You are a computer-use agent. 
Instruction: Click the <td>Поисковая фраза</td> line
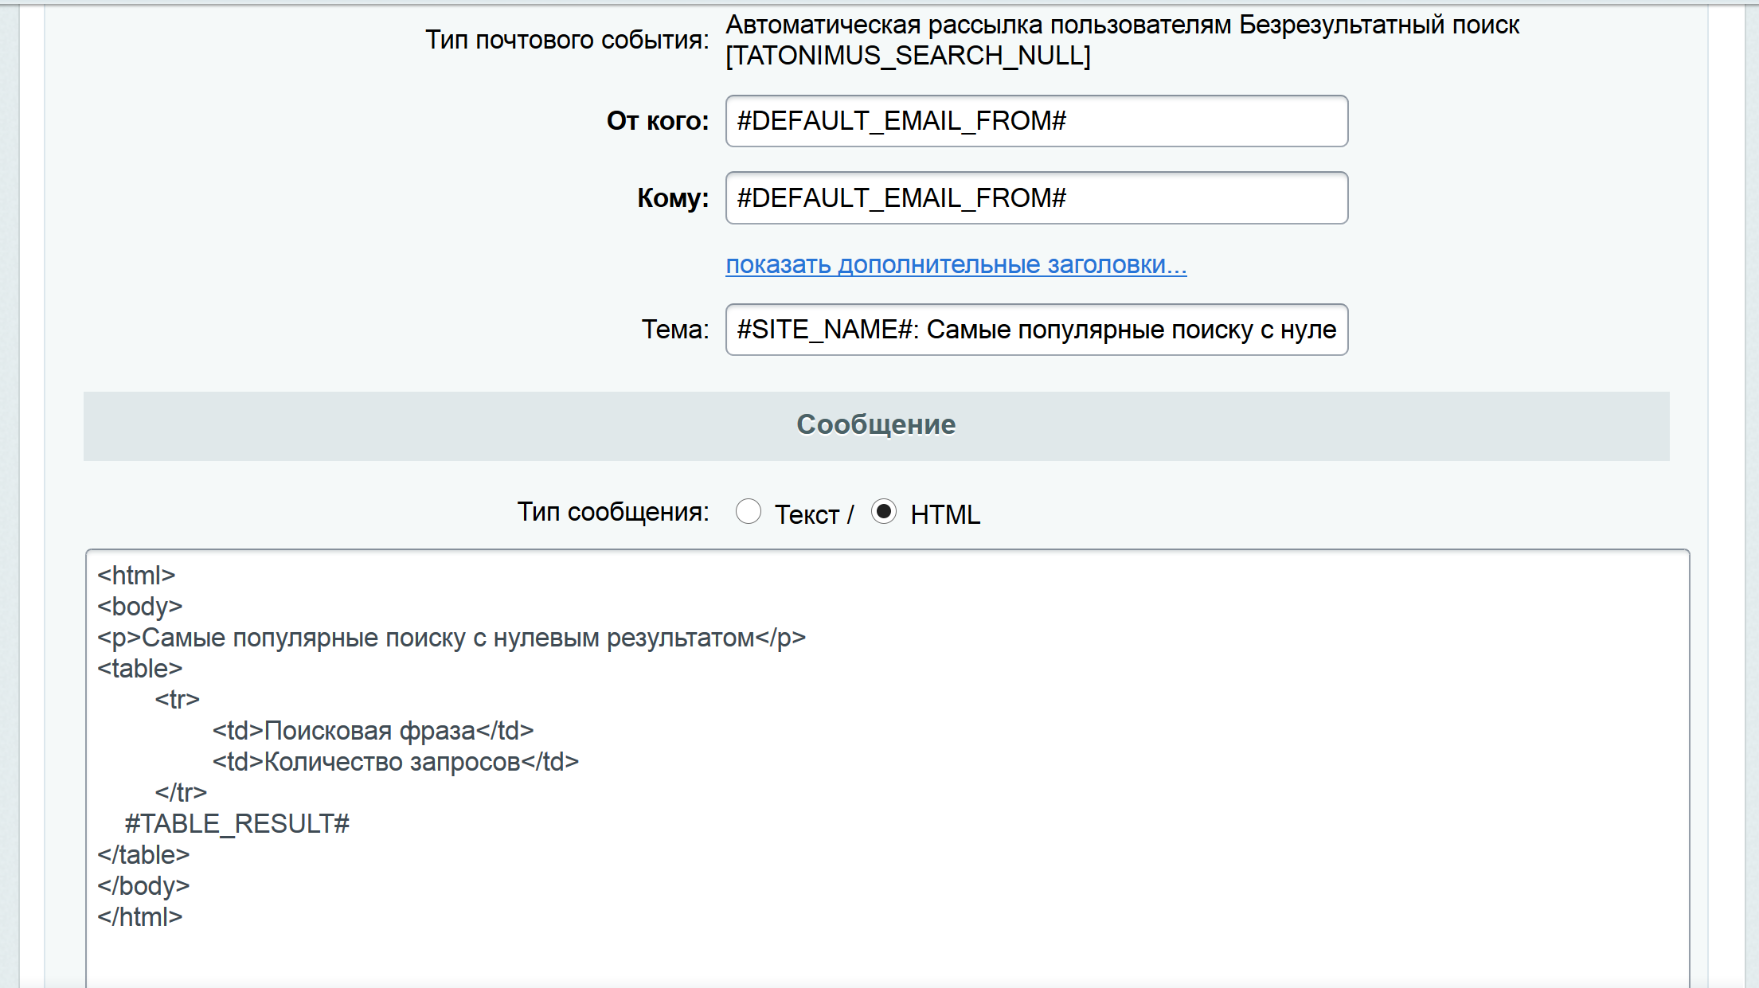373,731
